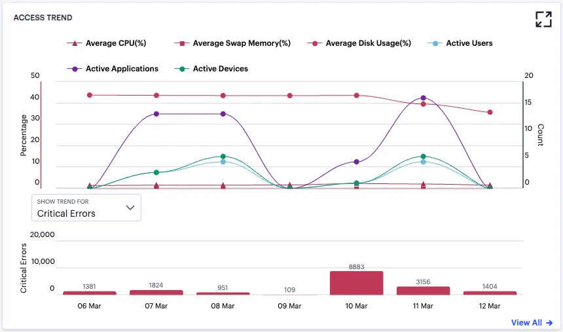Click the 3156 bar value label
563x332 pixels.
click(423, 282)
